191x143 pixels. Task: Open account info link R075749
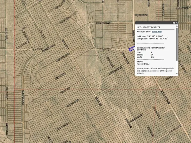tap(157, 32)
